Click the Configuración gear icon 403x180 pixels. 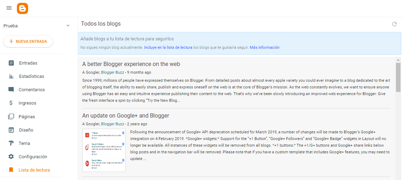[x=11, y=156]
